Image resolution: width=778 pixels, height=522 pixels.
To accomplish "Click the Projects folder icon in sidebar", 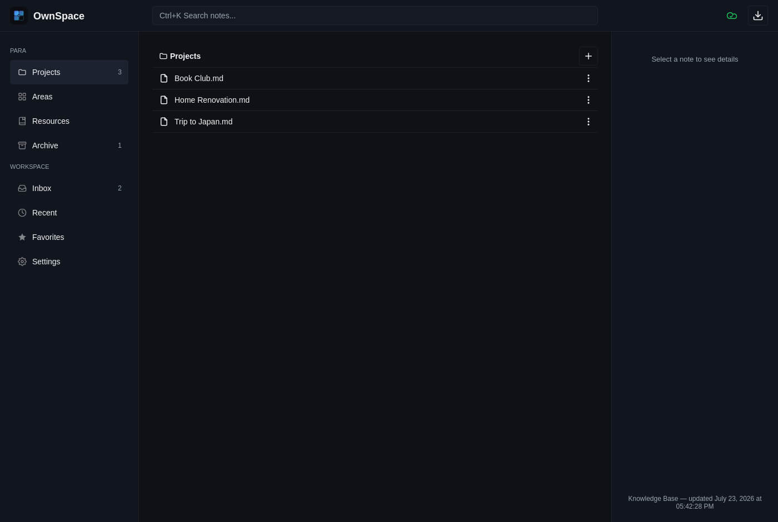I will 22,72.
